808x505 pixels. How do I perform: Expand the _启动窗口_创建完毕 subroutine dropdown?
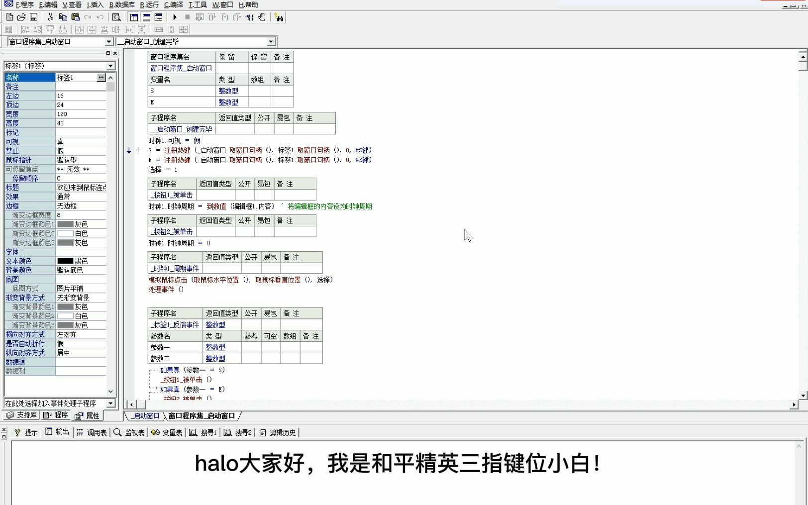(271, 42)
